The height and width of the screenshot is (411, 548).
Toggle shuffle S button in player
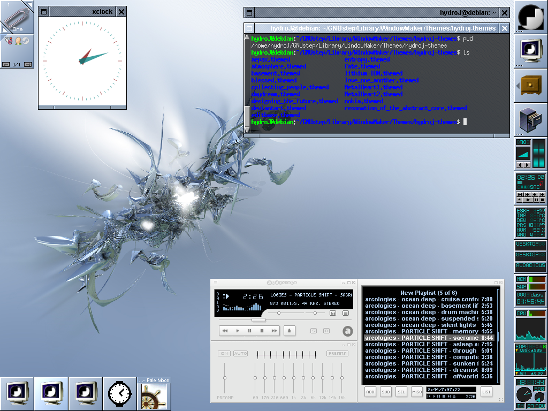point(313,331)
